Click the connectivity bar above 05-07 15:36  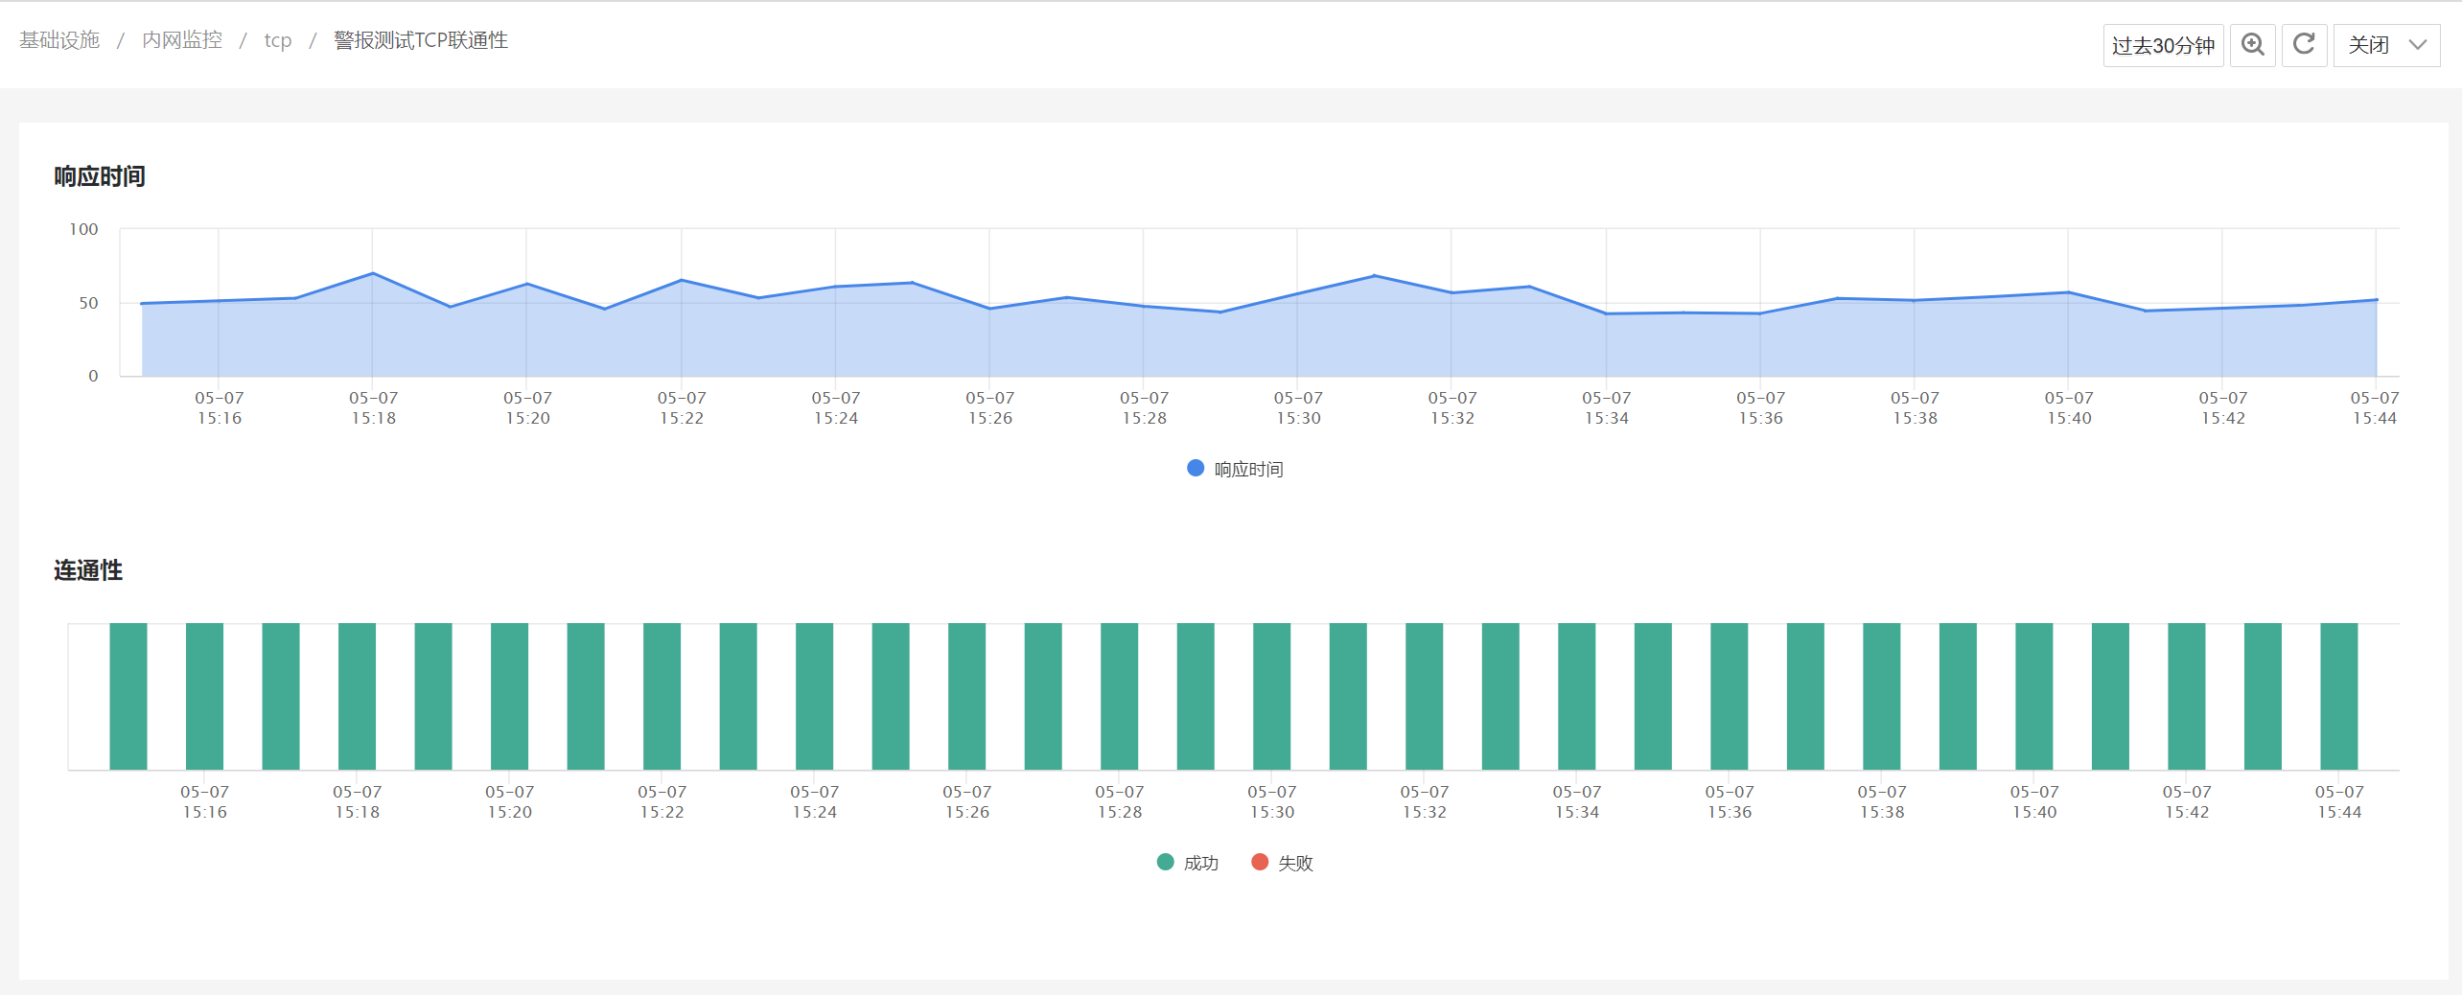click(x=1729, y=696)
